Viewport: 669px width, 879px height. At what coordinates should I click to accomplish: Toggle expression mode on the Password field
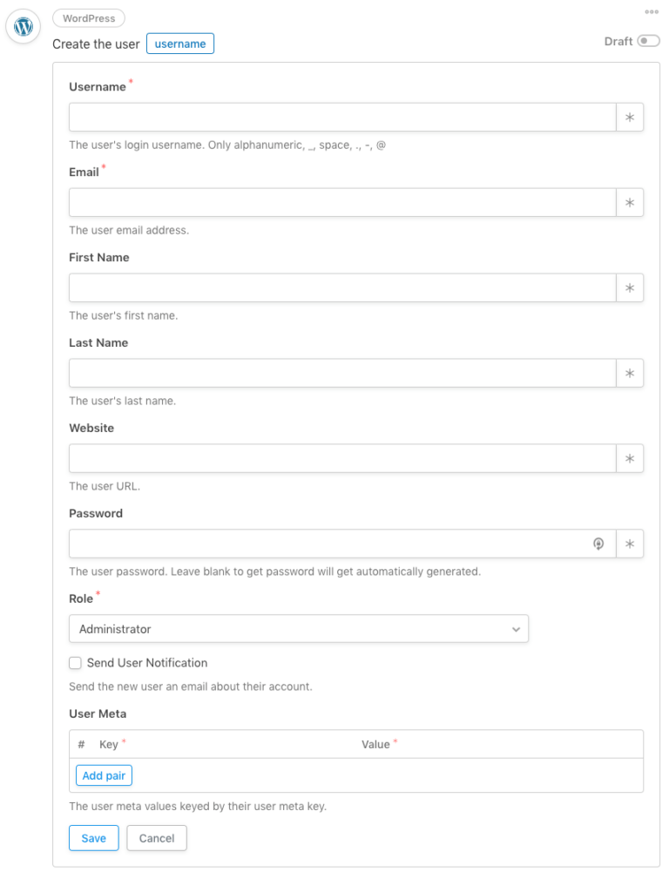tap(629, 544)
